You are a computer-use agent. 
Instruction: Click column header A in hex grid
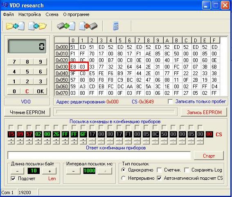pos(168,40)
